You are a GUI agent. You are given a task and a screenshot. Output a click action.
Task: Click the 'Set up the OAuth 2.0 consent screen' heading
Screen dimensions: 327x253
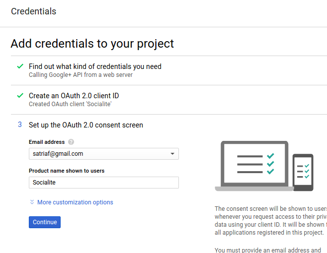[x=86, y=125]
